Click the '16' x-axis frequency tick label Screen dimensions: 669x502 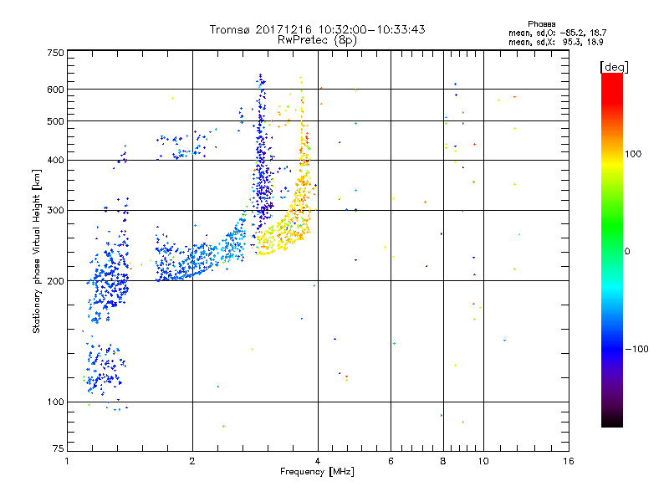pos(569,461)
